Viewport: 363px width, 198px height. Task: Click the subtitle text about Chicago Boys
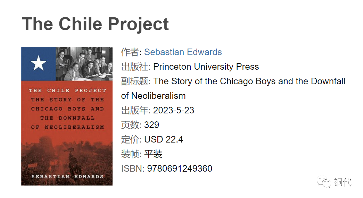[233, 88]
